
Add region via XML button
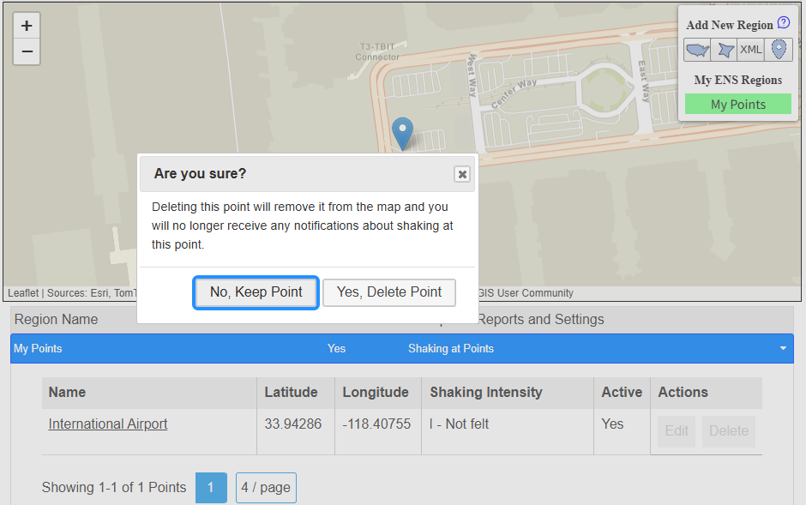coord(751,50)
